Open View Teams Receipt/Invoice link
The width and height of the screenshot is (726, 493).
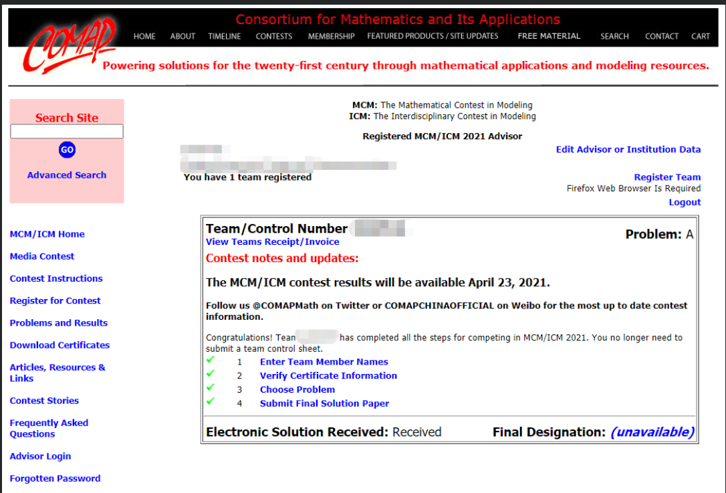point(272,241)
